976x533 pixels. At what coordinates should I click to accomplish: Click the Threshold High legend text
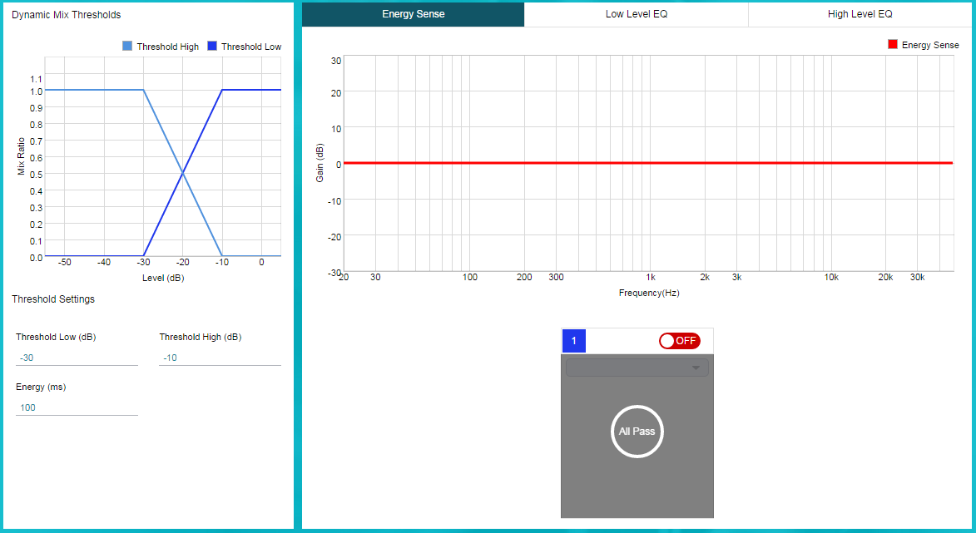tap(167, 47)
